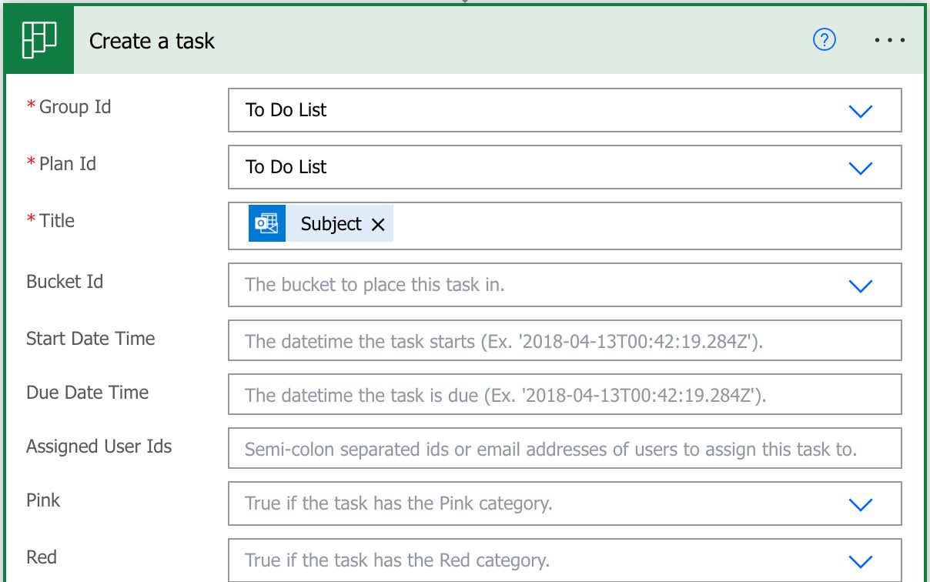Click inside the Title field's empty area
Viewport: 930px width, 582px height.
647,226
